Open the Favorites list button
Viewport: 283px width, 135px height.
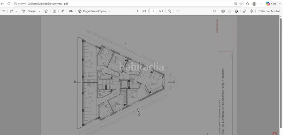(248, 4)
